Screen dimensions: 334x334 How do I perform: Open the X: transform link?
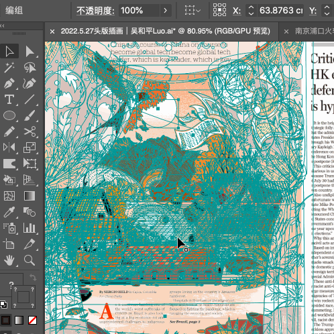pos(237,11)
